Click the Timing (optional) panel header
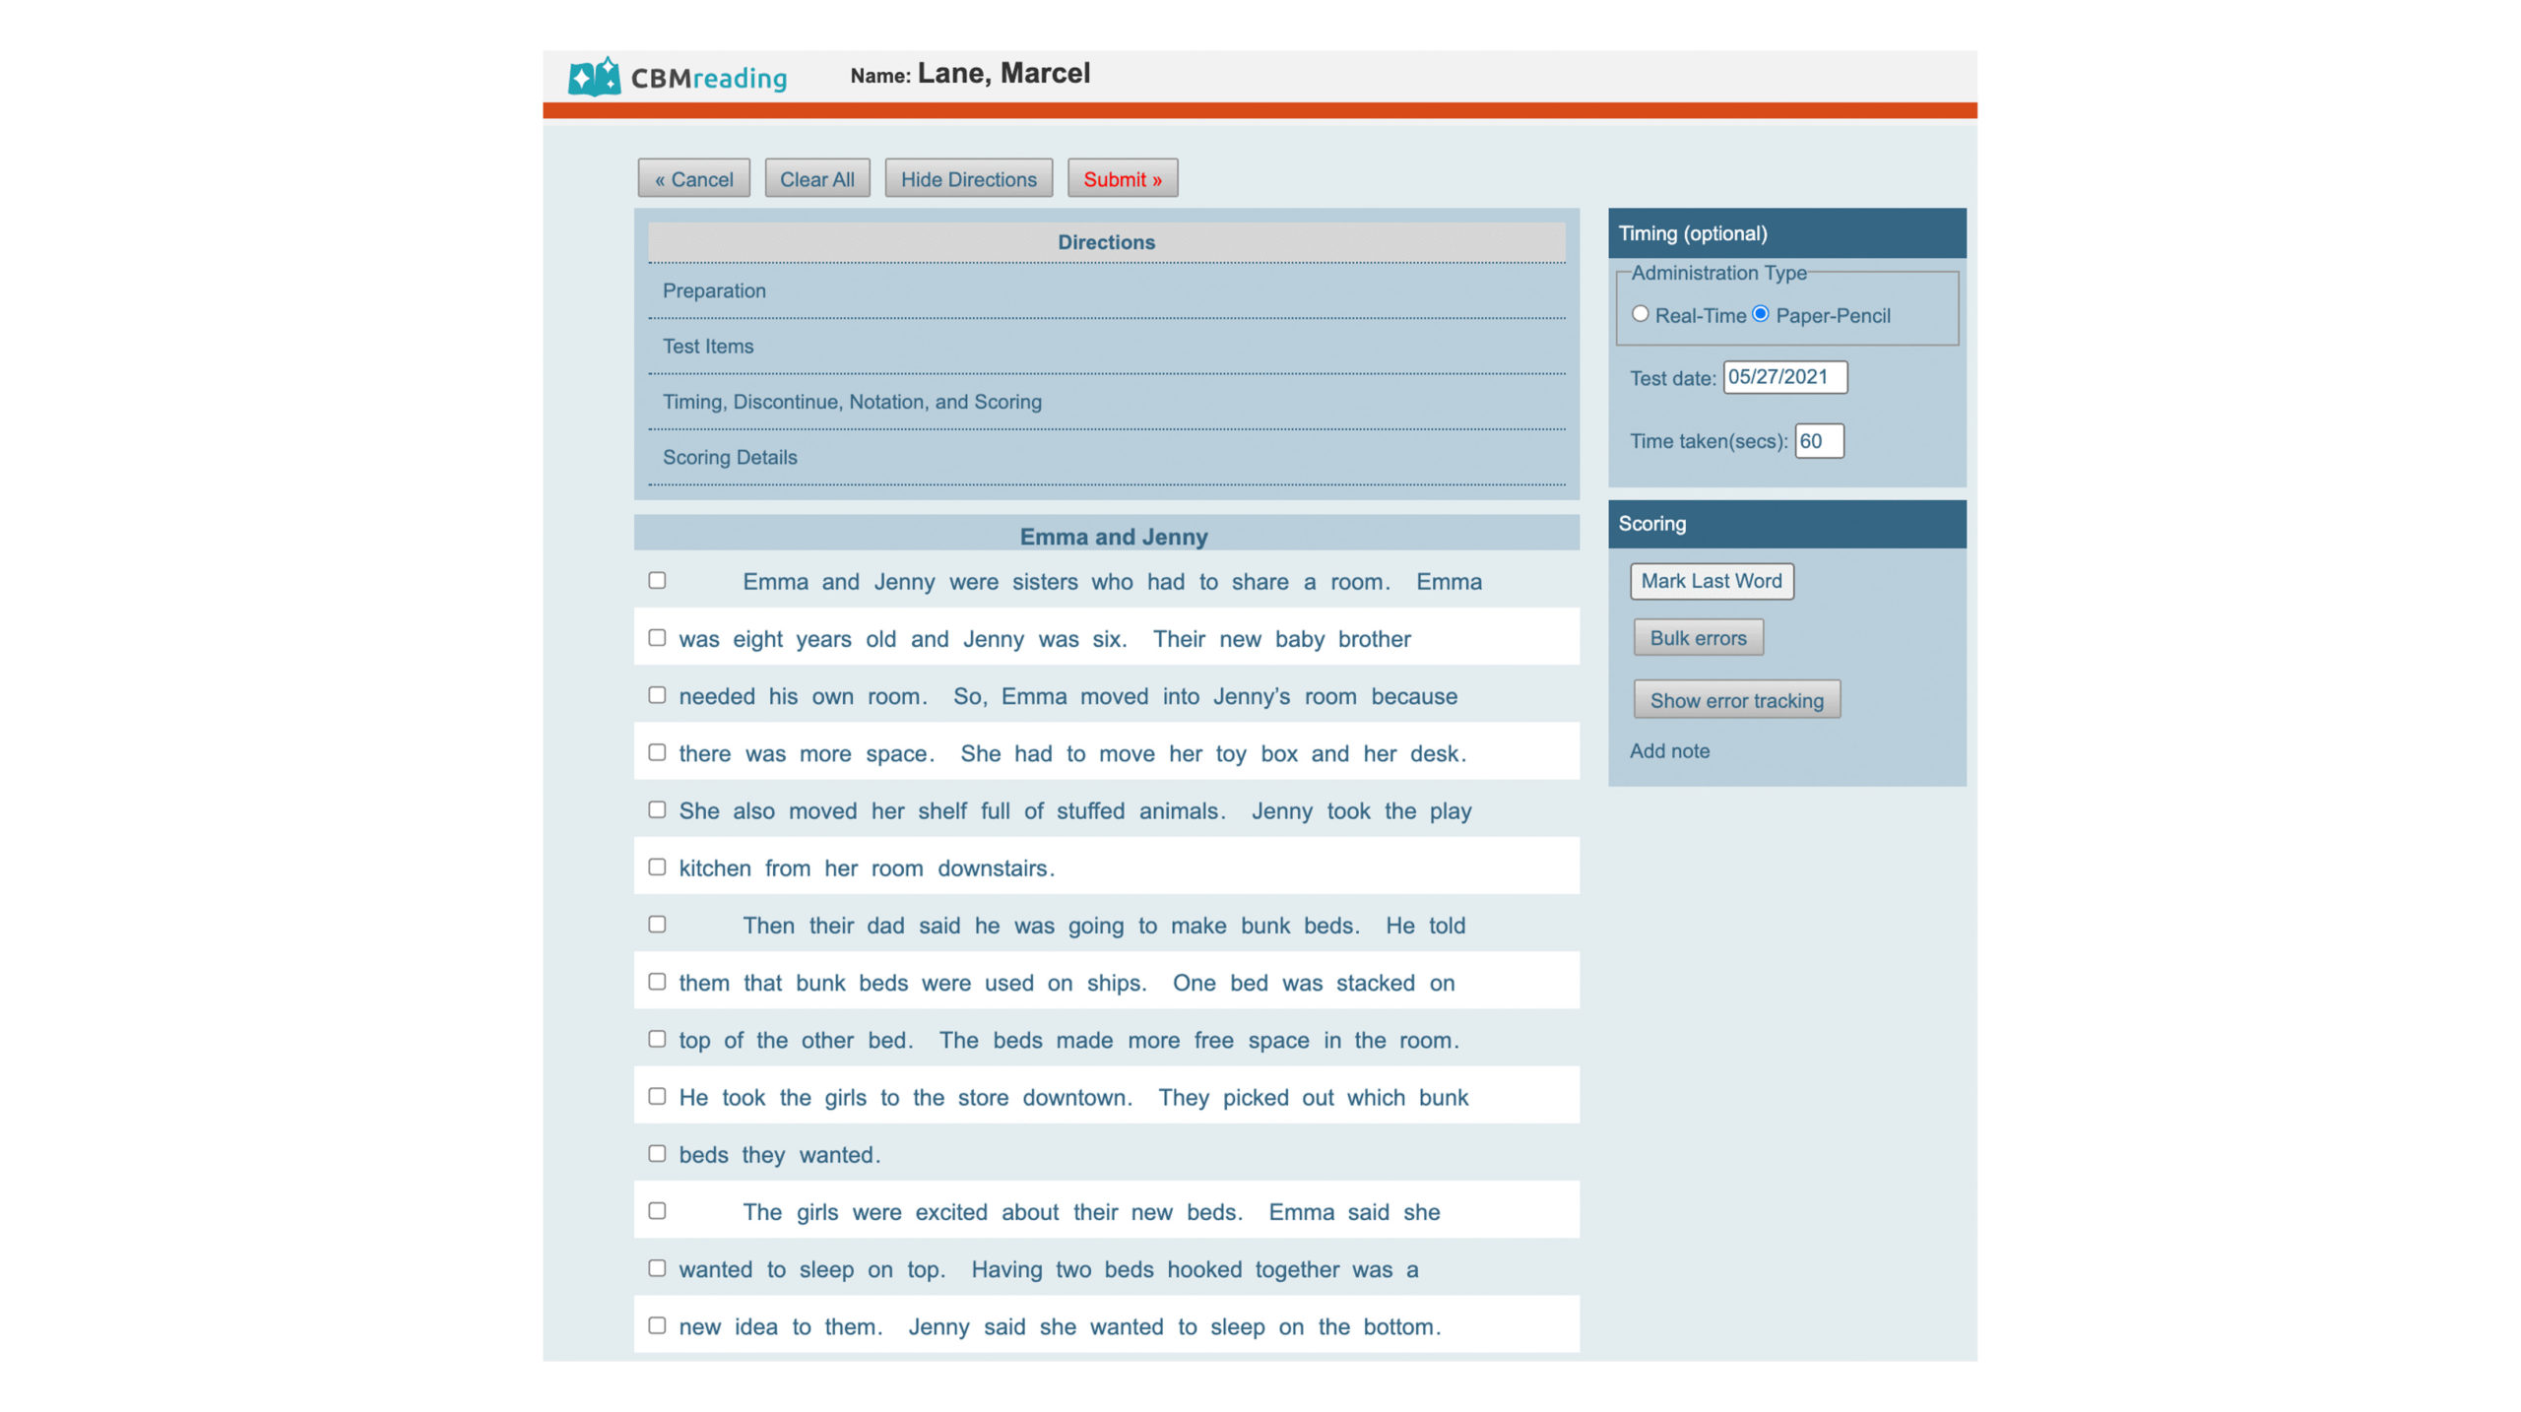 (x=1786, y=233)
